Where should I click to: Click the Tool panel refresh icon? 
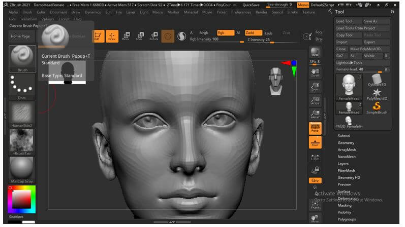(392, 12)
